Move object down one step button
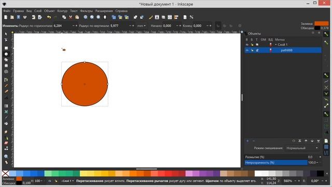The width and height of the screenshot is (332, 187). click(312, 141)
